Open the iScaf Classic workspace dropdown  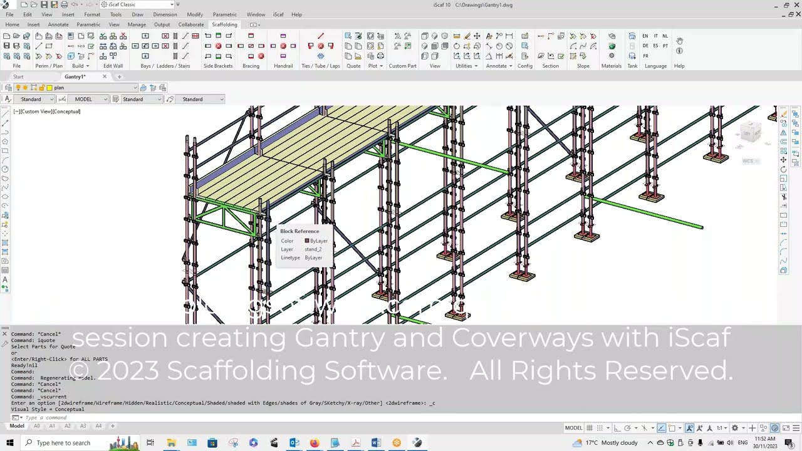point(138,4)
